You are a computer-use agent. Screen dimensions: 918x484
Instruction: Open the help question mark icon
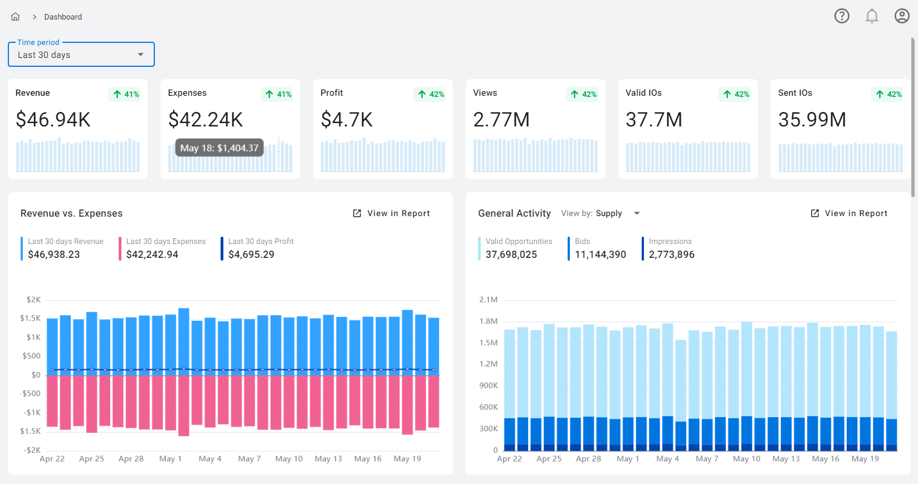coord(842,16)
